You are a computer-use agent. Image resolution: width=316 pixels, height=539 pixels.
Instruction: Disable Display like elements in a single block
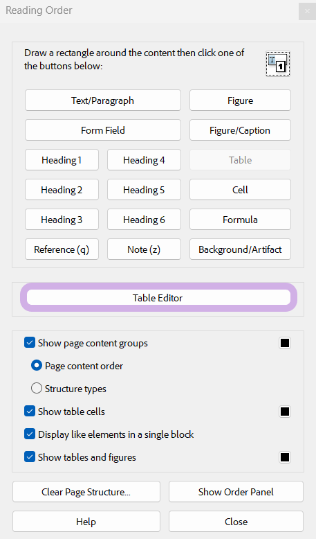click(30, 434)
